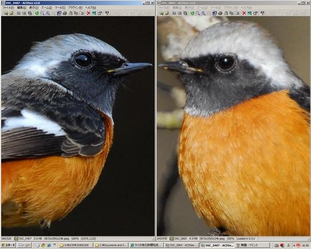Click the first browse icon in right window toolbar

click(x=161, y=13)
